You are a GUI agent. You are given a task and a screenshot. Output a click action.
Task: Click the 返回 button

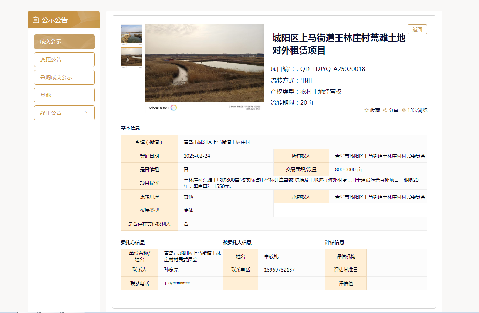click(x=417, y=29)
